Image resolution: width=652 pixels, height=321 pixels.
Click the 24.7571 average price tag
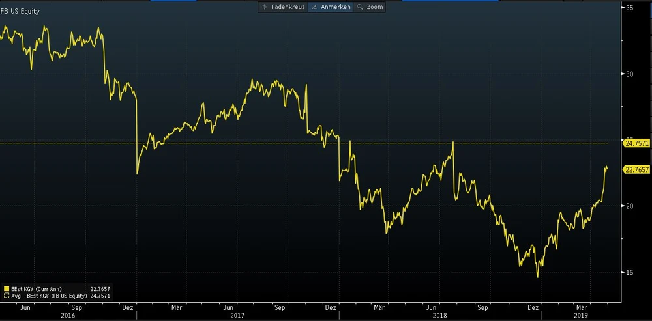(x=637, y=143)
